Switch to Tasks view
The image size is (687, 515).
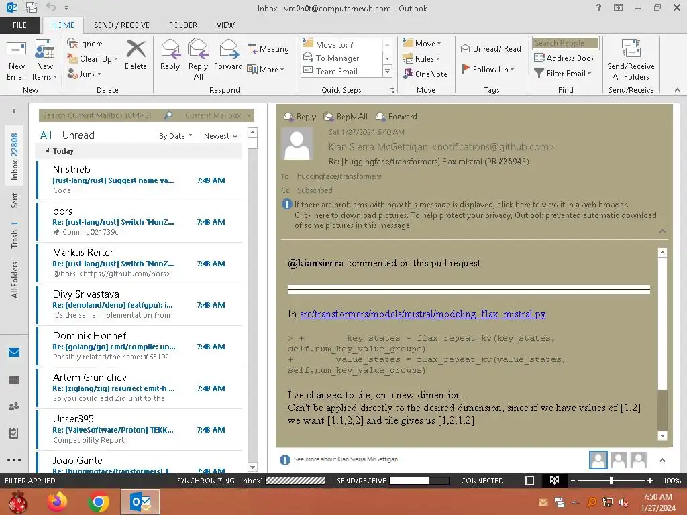click(14, 433)
